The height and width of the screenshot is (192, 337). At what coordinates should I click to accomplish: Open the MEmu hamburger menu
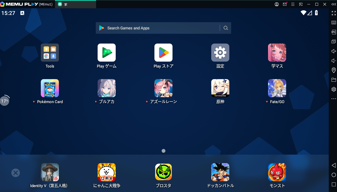[x=293, y=4]
